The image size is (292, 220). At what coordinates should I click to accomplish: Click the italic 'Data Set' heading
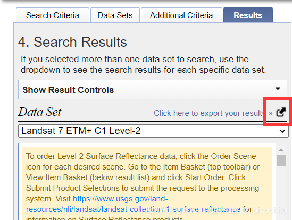pyautogui.click(x=40, y=112)
